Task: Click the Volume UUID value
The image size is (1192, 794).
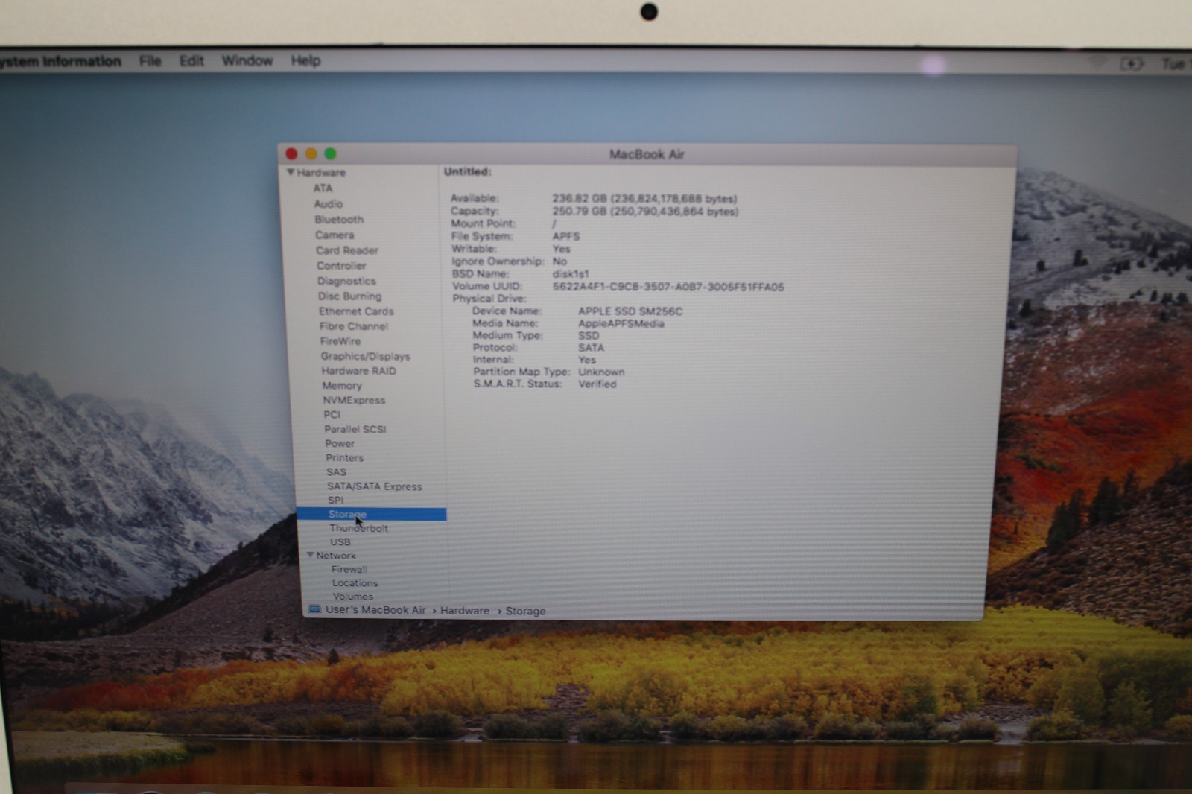Action: click(668, 287)
